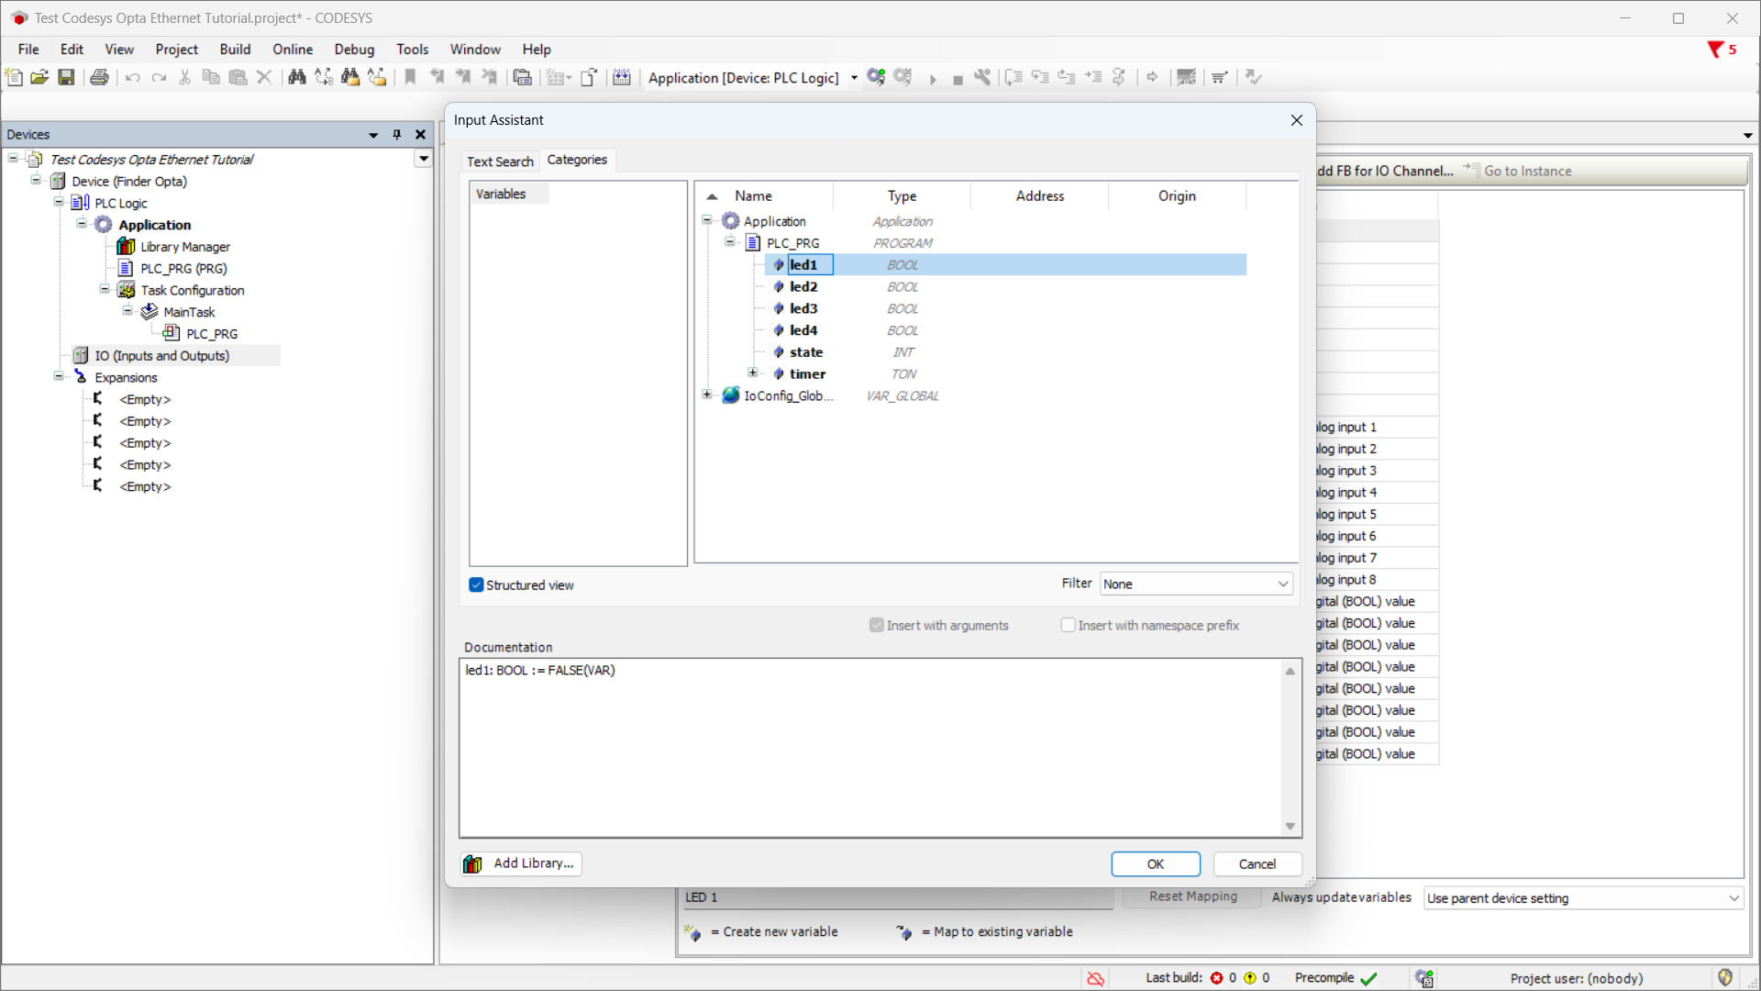Click the Documentation scrollbar down arrow
Screen dimensions: 1761x991
(1290, 826)
